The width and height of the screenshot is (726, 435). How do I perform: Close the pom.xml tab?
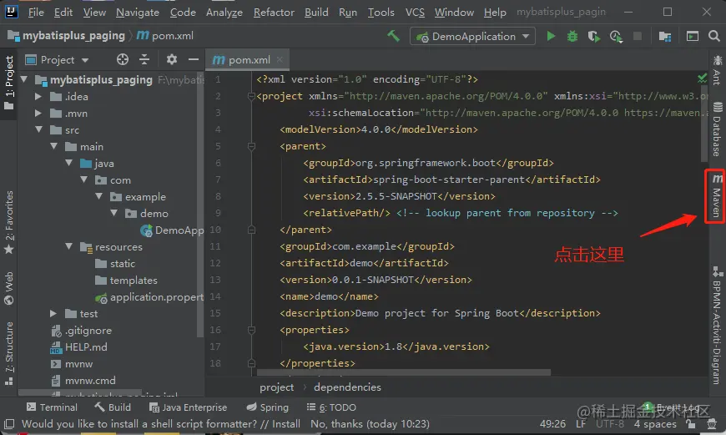(280, 59)
